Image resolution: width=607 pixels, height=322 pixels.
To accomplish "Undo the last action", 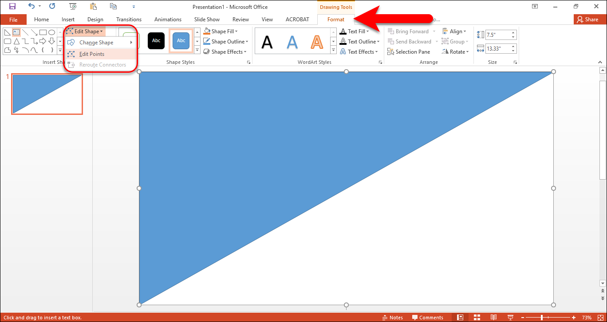I will [31, 6].
